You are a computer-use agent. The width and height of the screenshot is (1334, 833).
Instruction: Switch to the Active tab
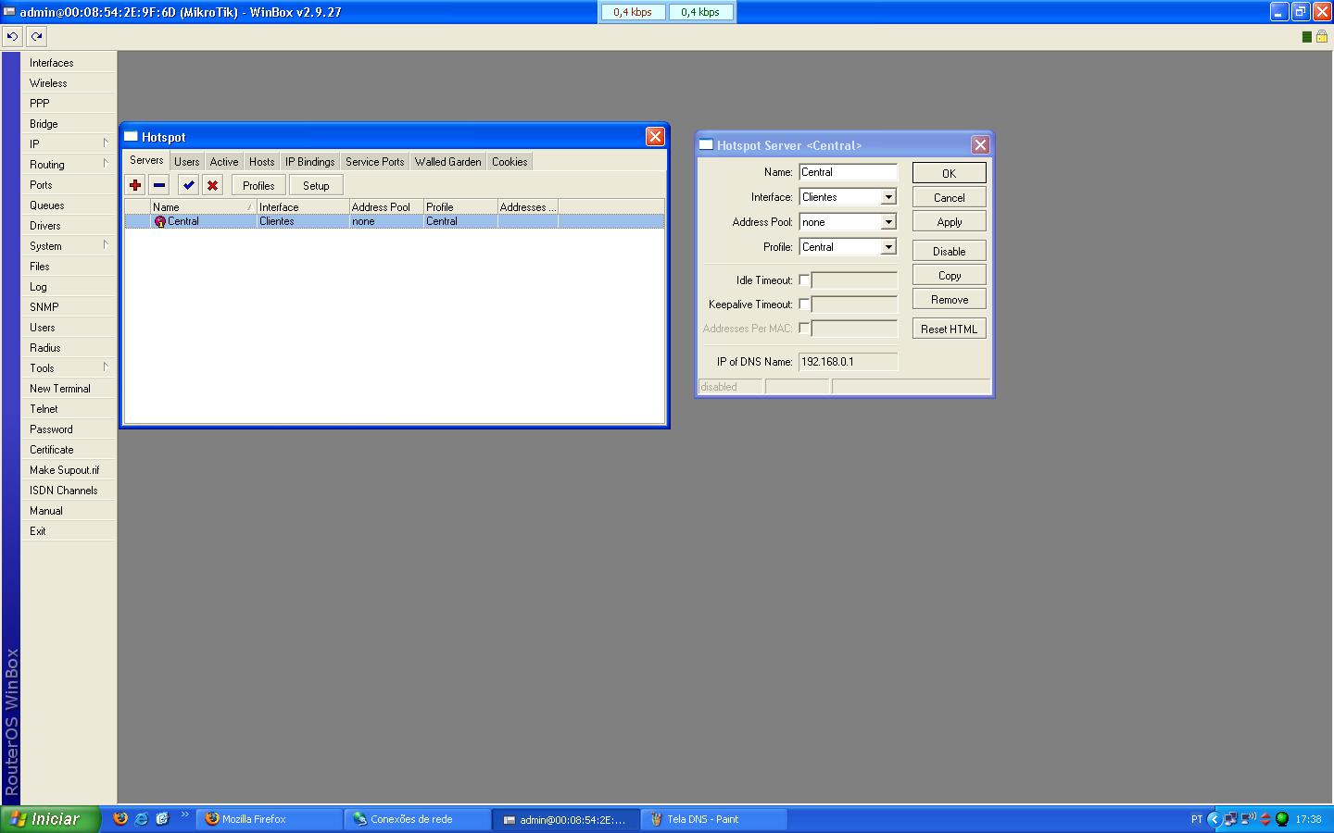click(224, 162)
